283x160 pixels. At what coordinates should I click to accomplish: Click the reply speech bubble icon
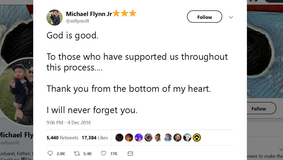(50, 154)
